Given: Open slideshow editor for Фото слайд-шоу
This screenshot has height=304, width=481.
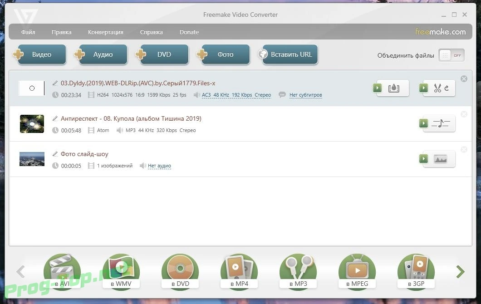Looking at the screenshot, I should (441, 159).
